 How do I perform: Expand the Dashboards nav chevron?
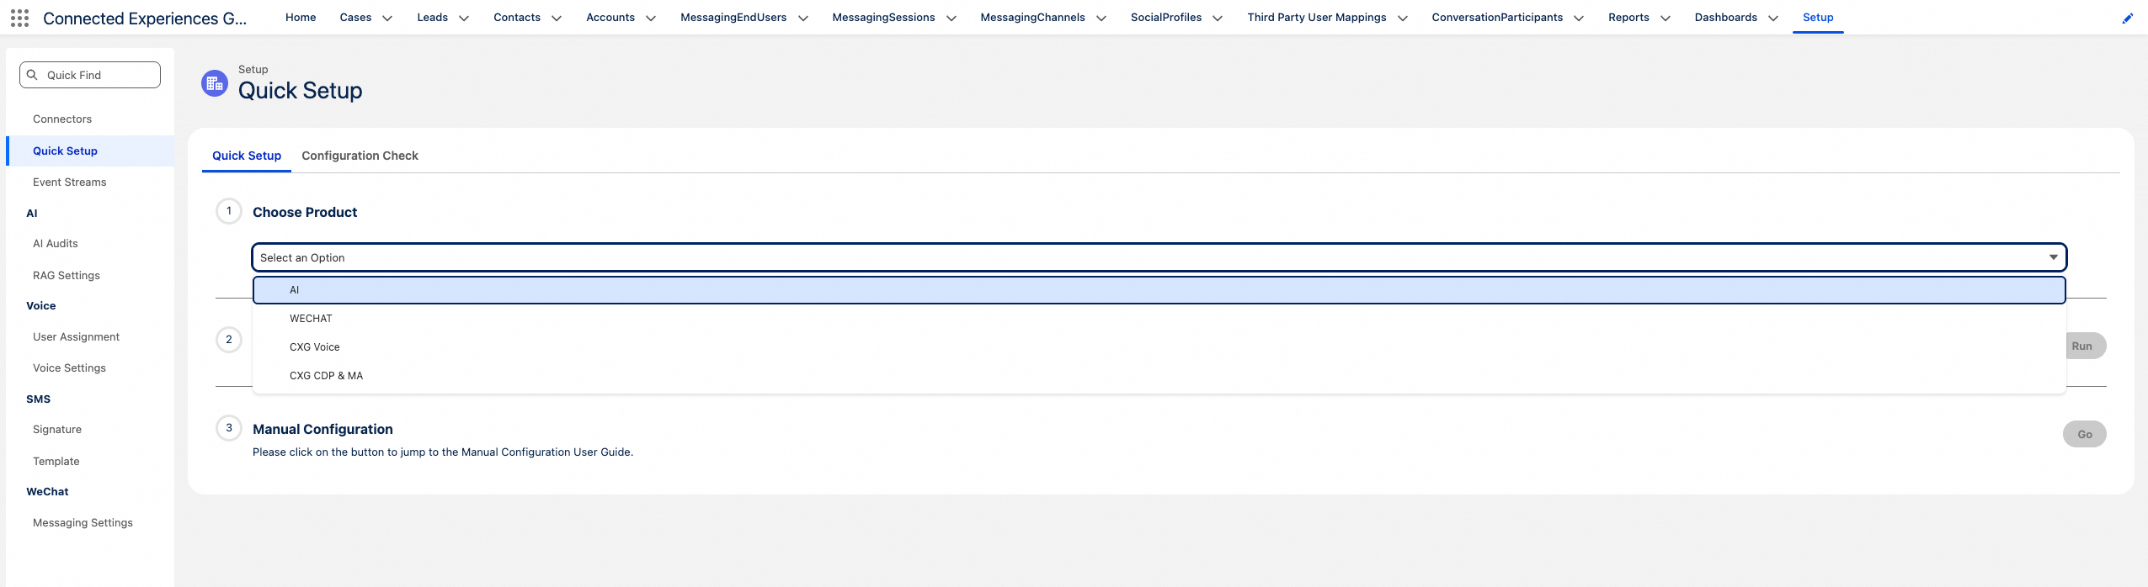tap(1773, 18)
